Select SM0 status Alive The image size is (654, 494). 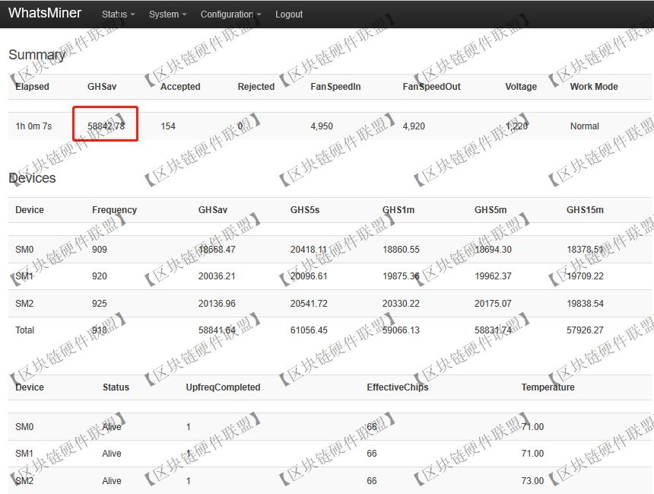pyautogui.click(x=112, y=427)
